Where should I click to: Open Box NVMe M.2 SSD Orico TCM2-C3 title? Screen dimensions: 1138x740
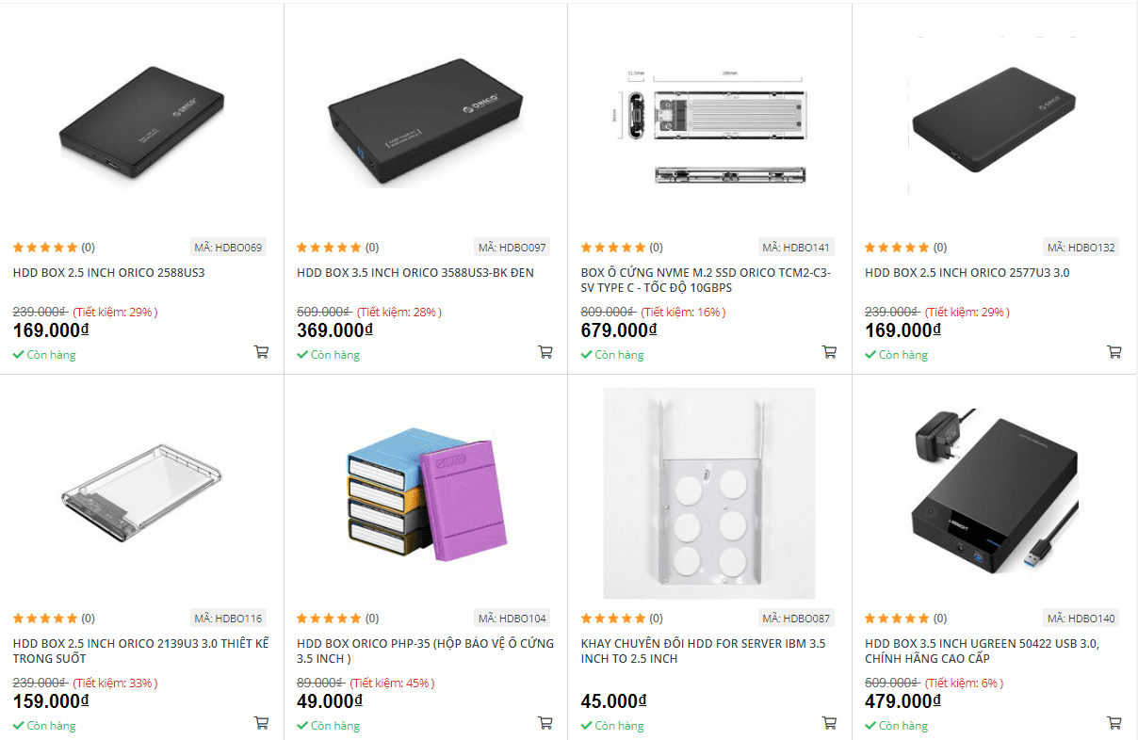706,281
